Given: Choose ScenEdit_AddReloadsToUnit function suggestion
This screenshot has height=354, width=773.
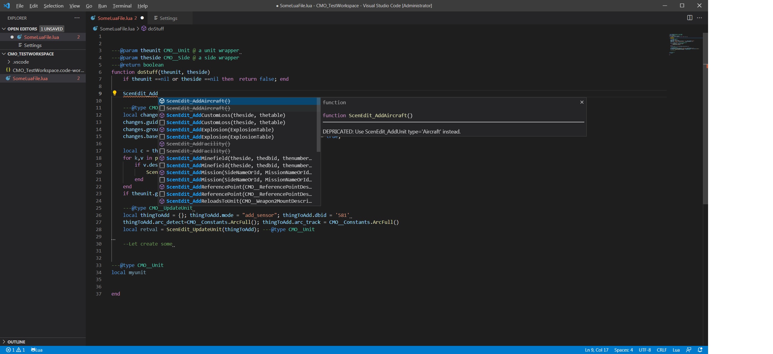Looking at the screenshot, I should click(237, 201).
